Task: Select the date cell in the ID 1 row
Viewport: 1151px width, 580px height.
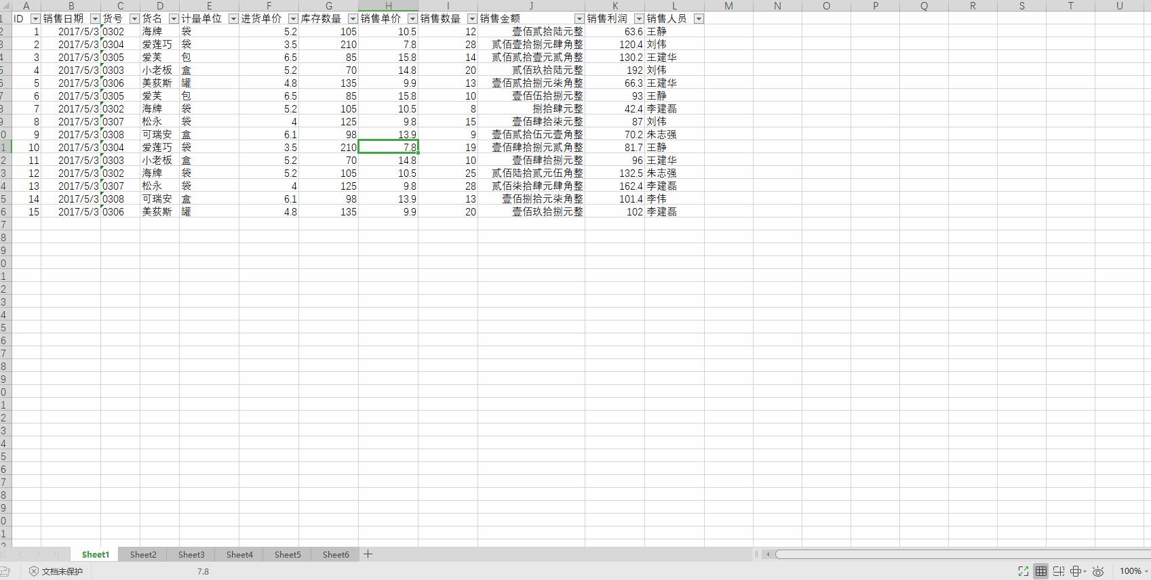Action: [71, 32]
